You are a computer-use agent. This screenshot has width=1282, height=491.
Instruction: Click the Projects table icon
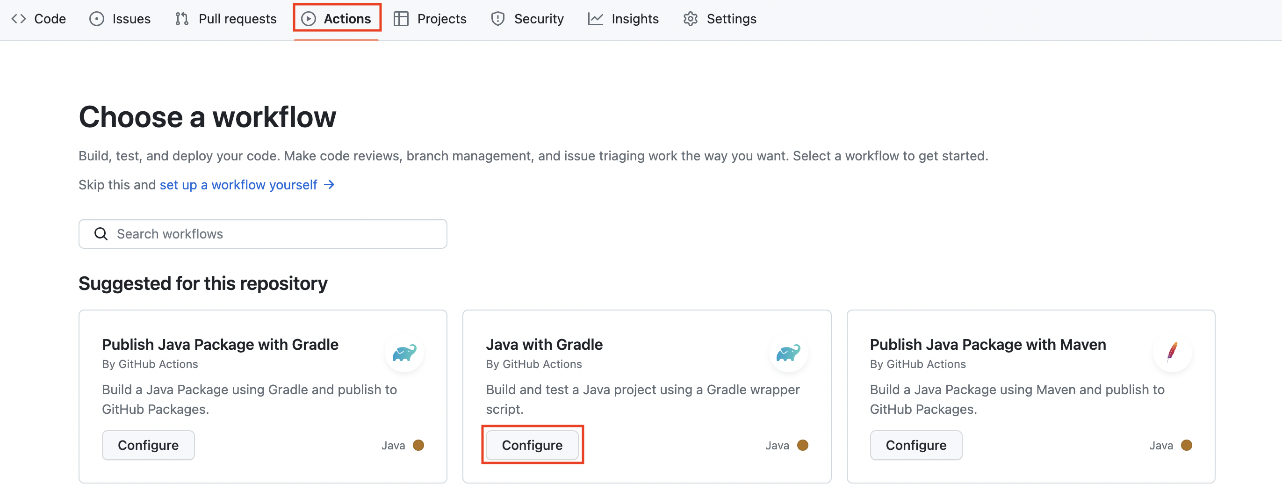[x=401, y=18]
